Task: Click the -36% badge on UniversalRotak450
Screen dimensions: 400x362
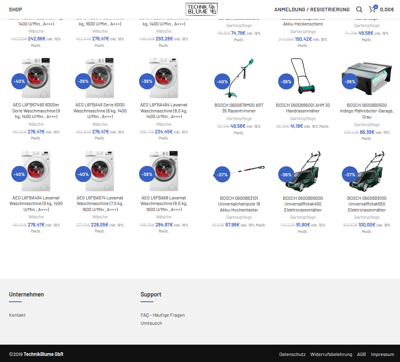Action: (286, 175)
